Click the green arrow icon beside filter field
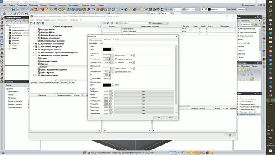Viewport: 275px width, 155px height. coord(116,23)
